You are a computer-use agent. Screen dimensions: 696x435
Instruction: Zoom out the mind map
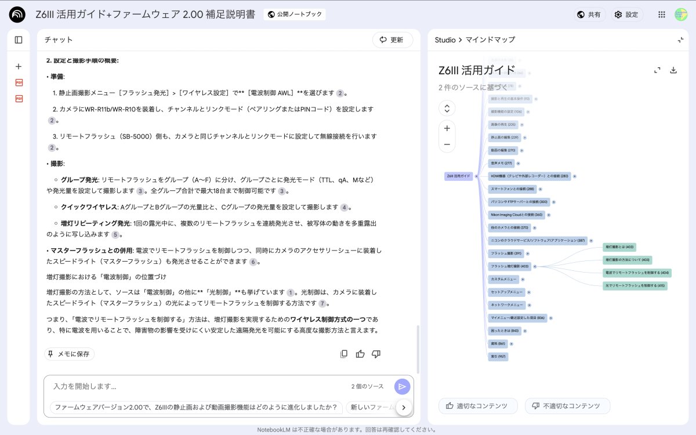[x=447, y=144]
